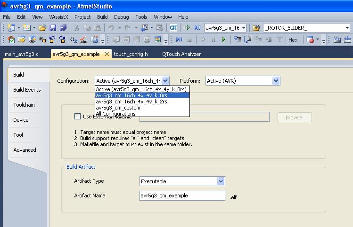Click the external makefile path field
This screenshot has height=227, width=353.
[205, 117]
